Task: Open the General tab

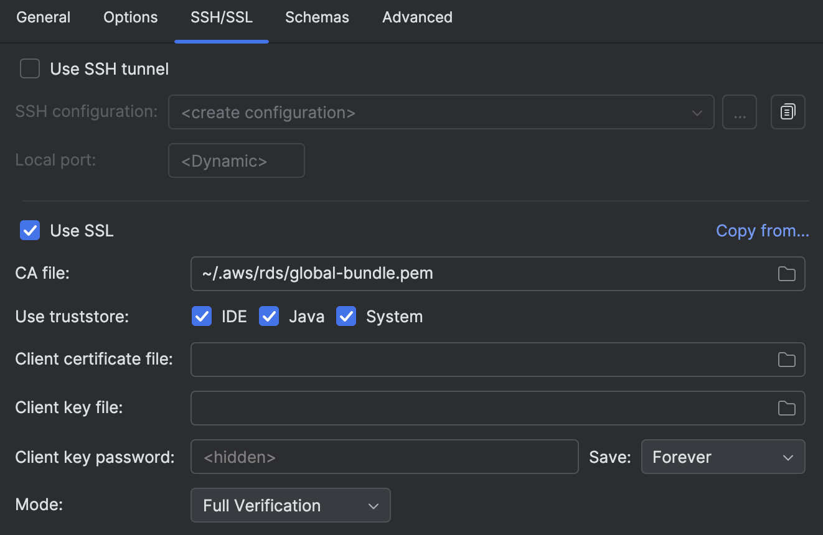Action: (x=44, y=17)
